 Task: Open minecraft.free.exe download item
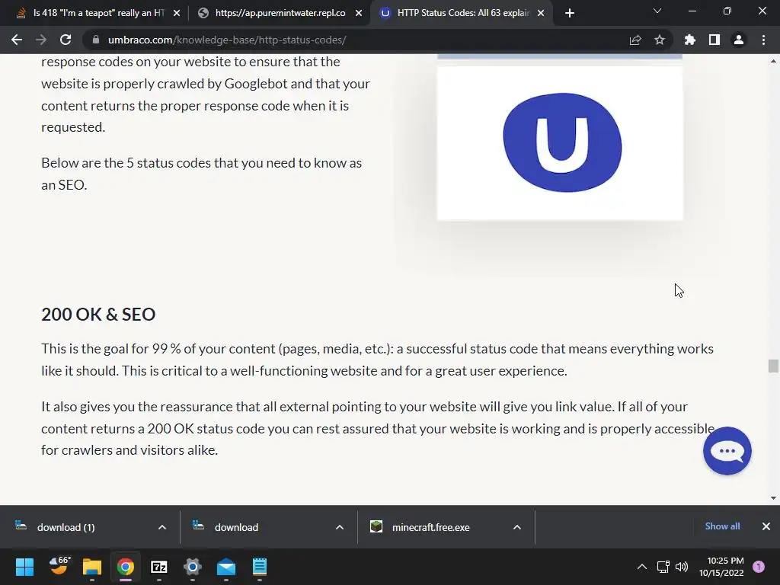pyautogui.click(x=430, y=527)
